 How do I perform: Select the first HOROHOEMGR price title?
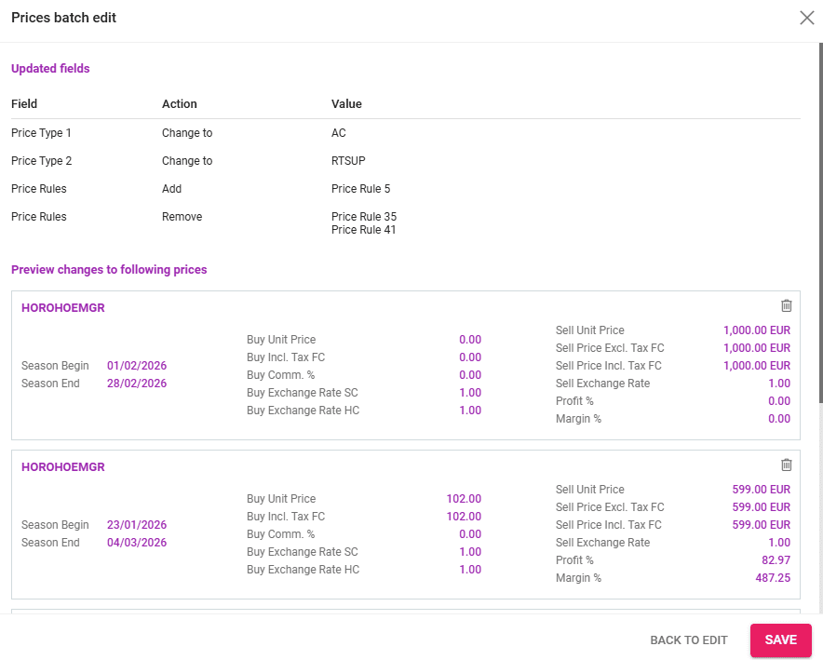(62, 307)
